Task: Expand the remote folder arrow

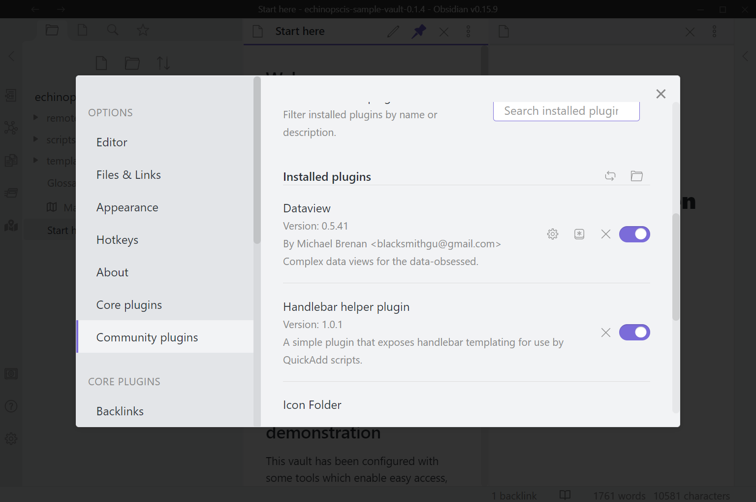Action: (35, 117)
